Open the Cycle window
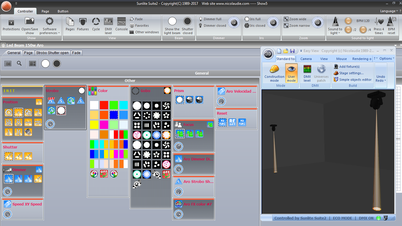The image size is (402, 226). coord(96,24)
